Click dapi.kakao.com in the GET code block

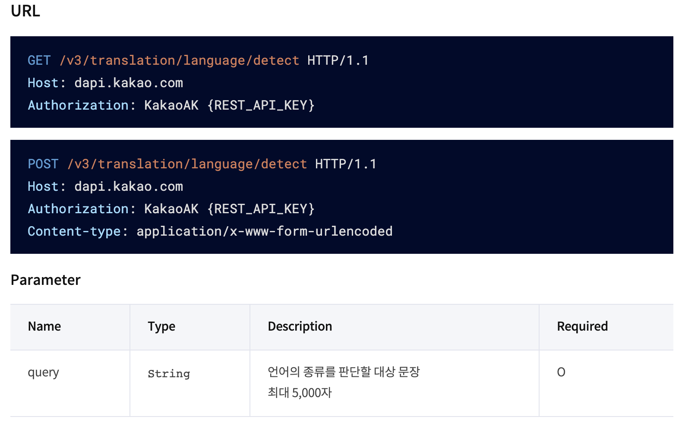(129, 83)
